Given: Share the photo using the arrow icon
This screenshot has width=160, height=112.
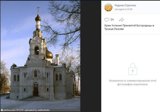Looking at the screenshot, I should [x=122, y=20].
